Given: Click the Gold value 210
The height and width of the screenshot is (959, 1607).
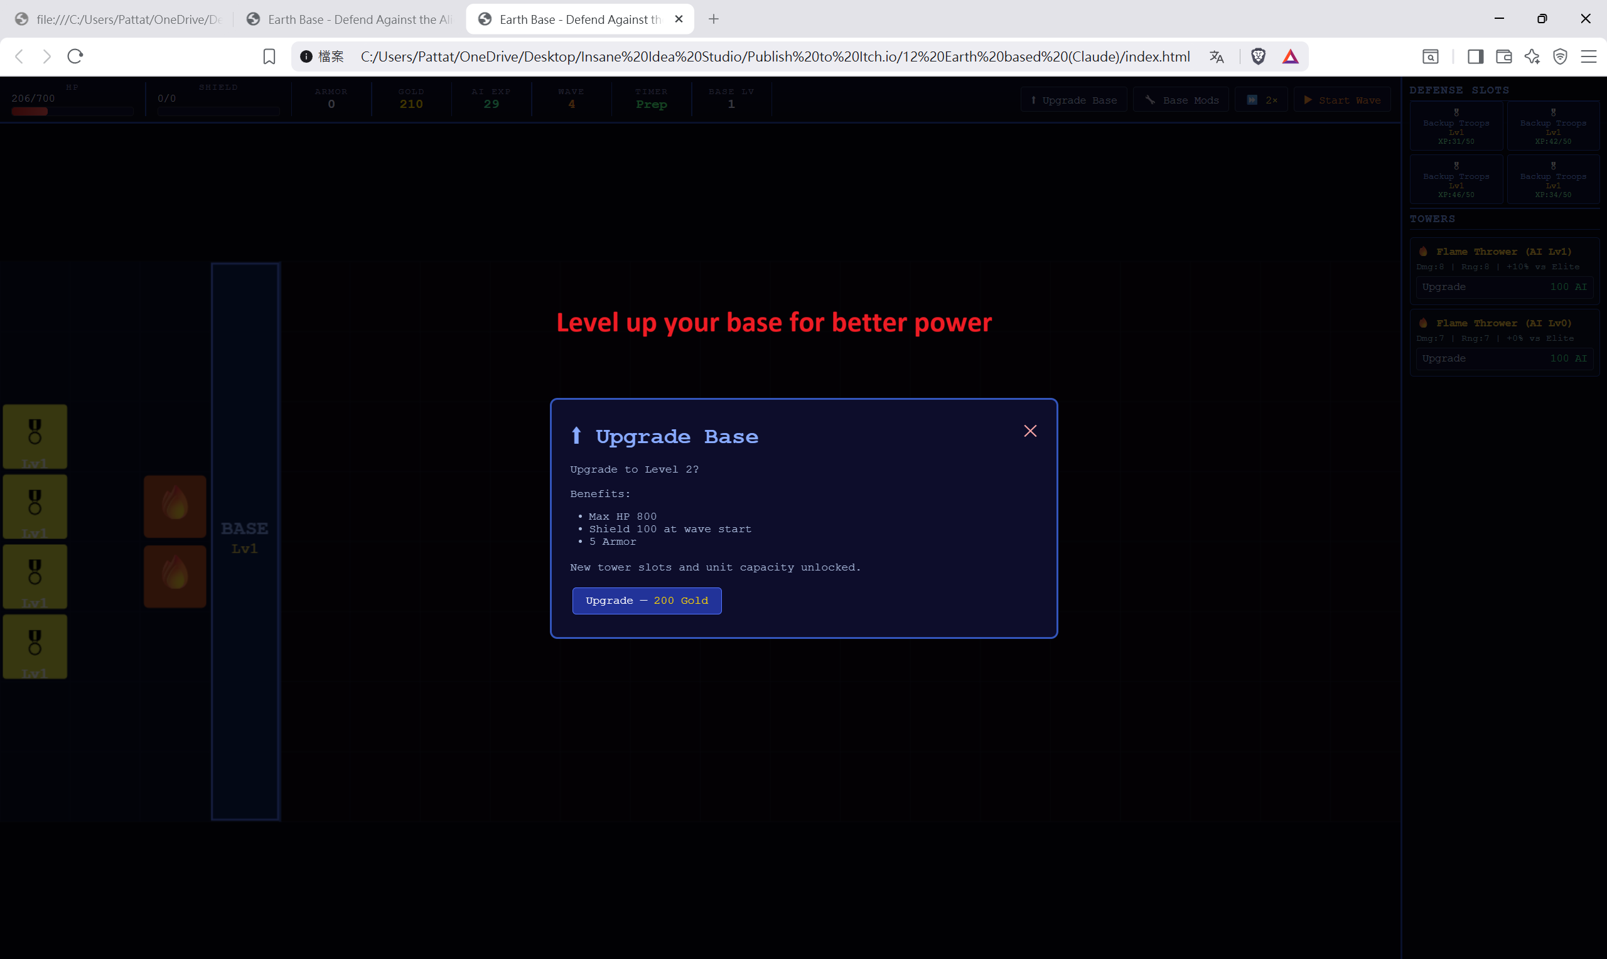Looking at the screenshot, I should click(411, 104).
